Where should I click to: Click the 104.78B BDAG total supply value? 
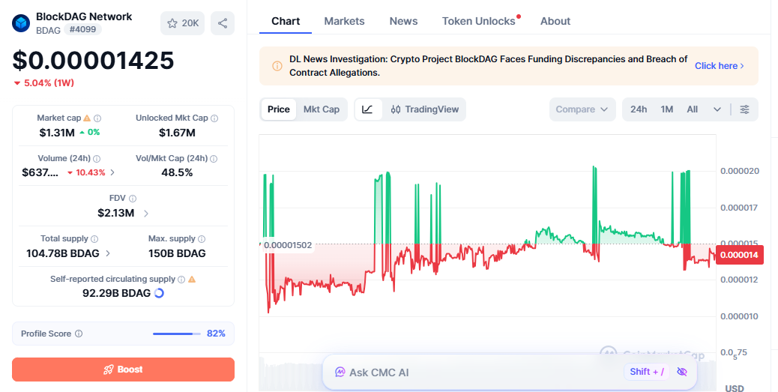tap(62, 253)
